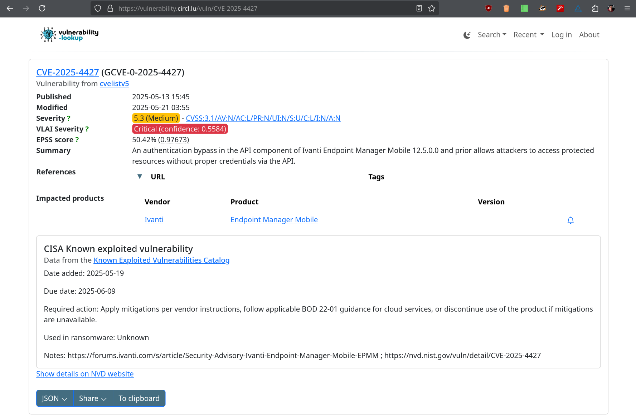Click the browser forward arrow
This screenshot has height=417, width=636.
point(26,8)
